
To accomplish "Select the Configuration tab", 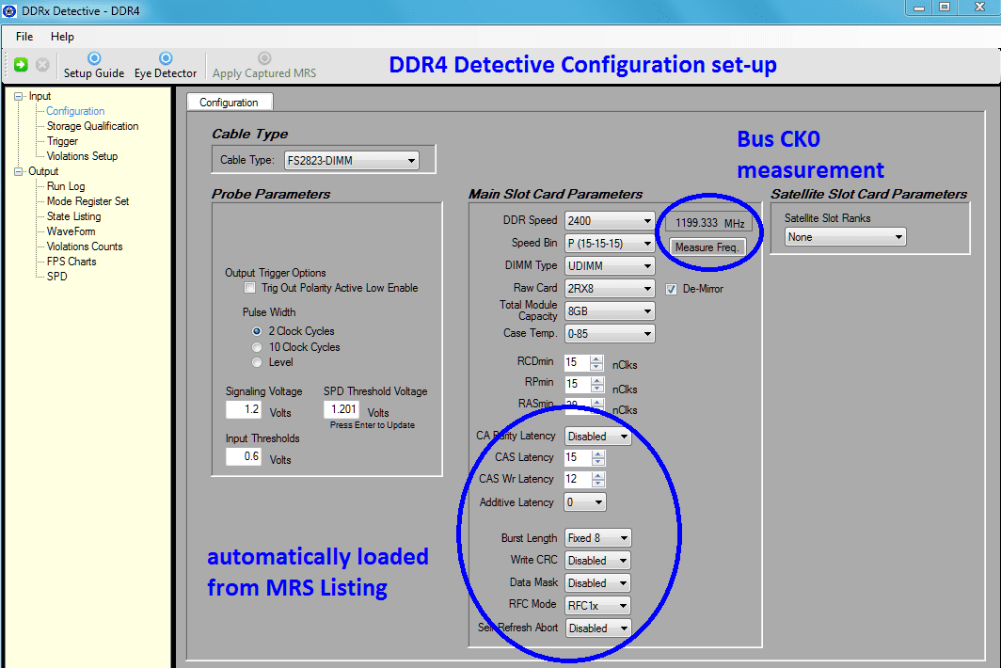I will [230, 103].
